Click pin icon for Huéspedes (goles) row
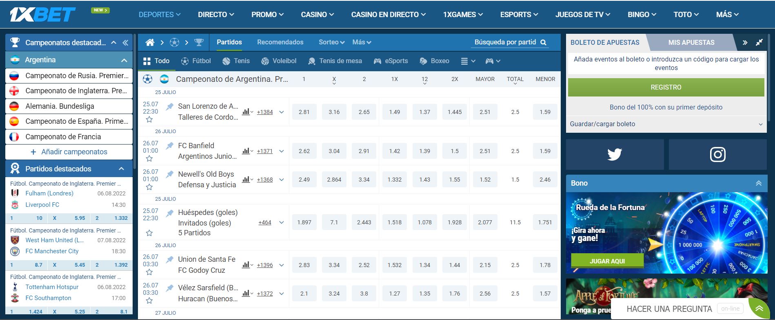Screen dimensions: 775x320 (x=169, y=213)
